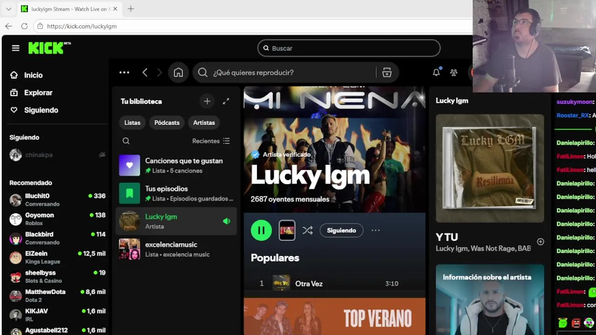Select Lucky lgm artist in library

click(176, 221)
